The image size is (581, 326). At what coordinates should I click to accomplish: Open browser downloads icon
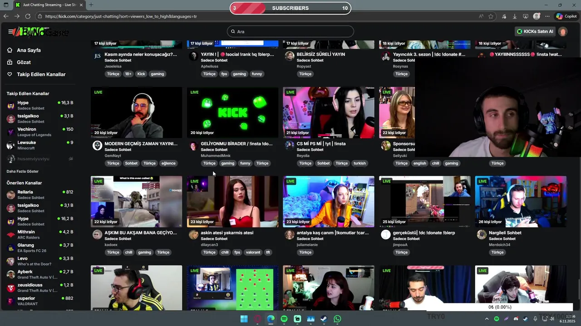click(515, 16)
